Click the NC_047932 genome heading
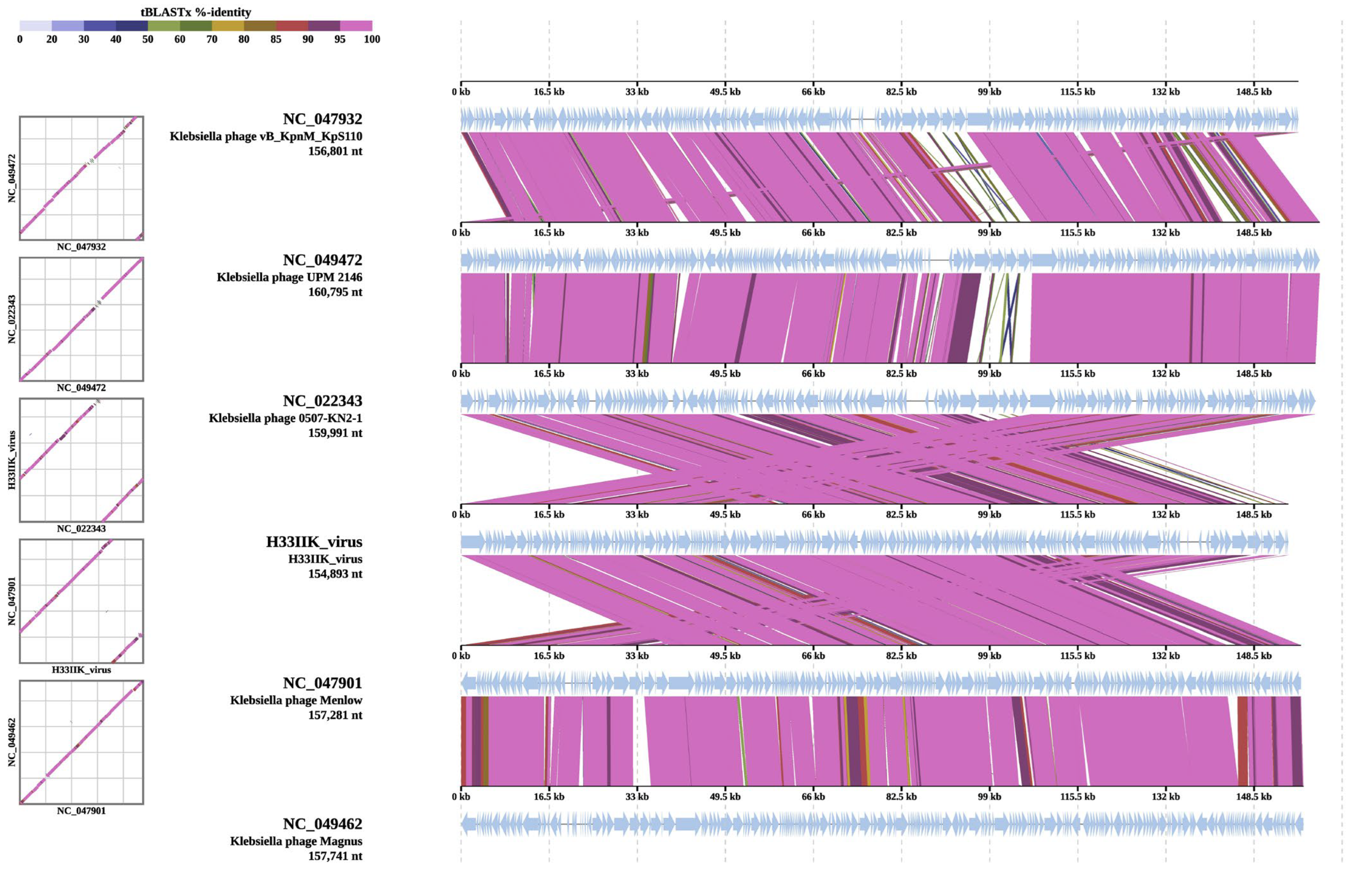Screen dimensions: 1353x874 (x=322, y=119)
